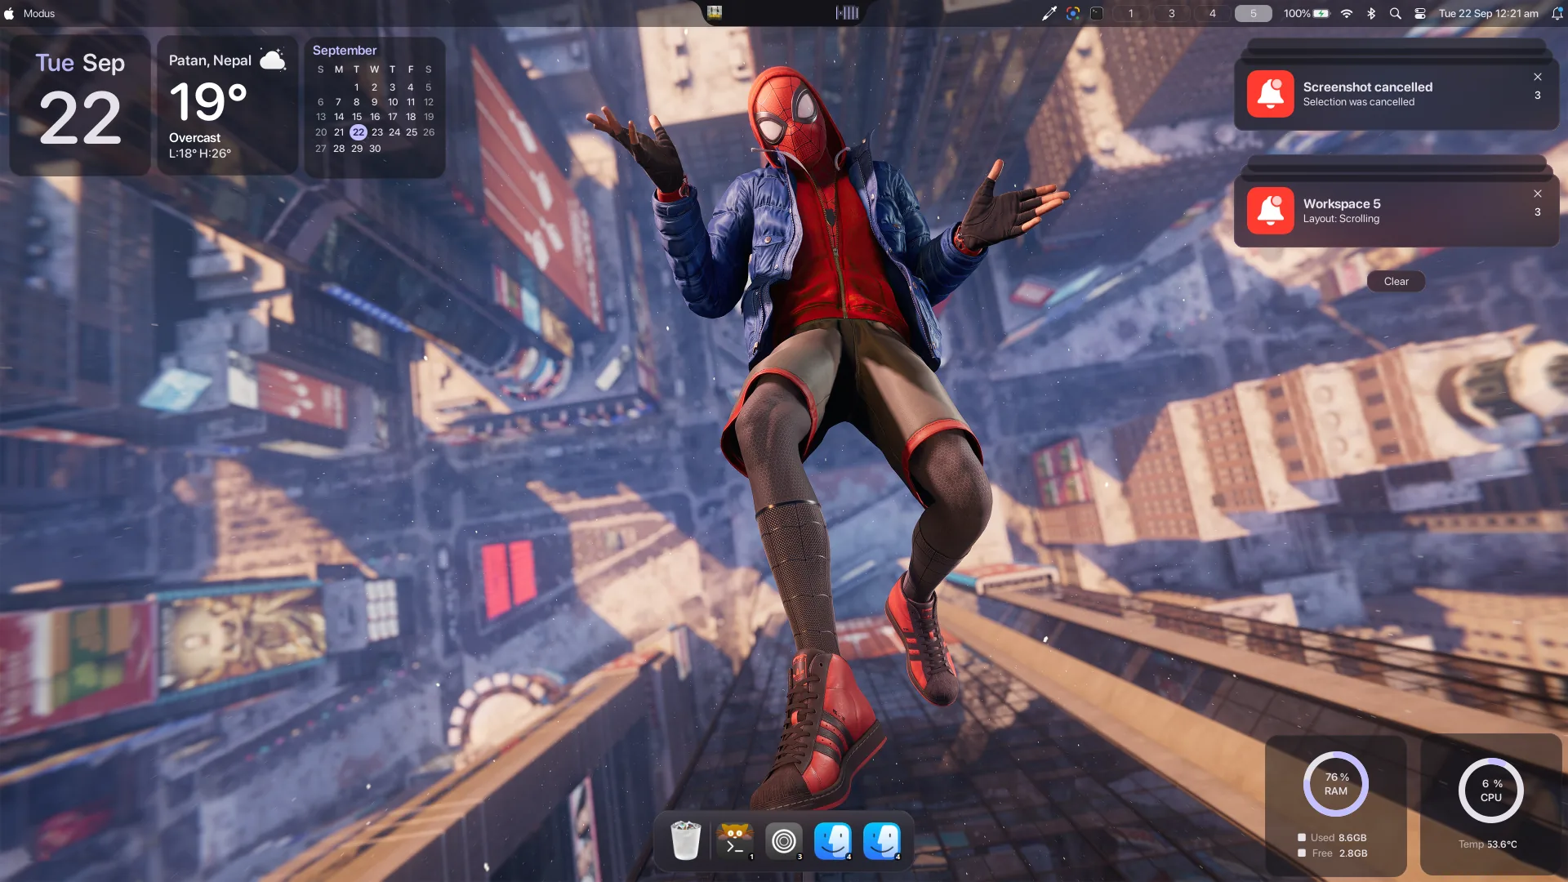This screenshot has width=1568, height=882.
Task: Click the 76% RAM usage ring
Action: click(1336, 784)
